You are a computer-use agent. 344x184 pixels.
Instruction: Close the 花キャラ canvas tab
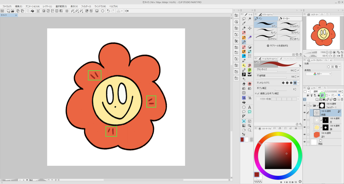click(16, 15)
